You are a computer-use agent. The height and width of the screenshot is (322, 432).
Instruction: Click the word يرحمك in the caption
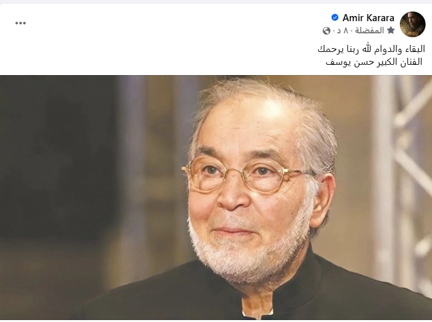(328, 50)
